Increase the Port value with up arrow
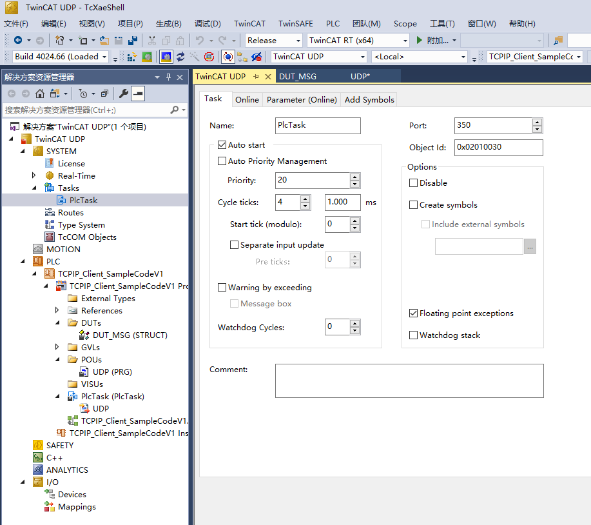This screenshot has width=591, height=525. point(537,122)
